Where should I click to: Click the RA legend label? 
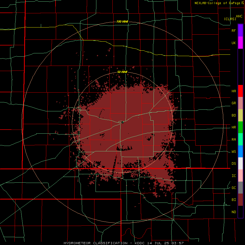[234, 140]
